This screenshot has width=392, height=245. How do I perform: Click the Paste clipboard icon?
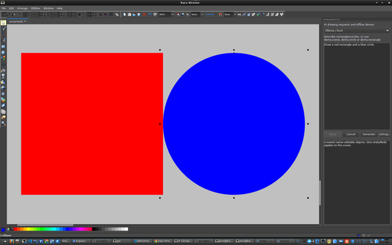[129, 15]
